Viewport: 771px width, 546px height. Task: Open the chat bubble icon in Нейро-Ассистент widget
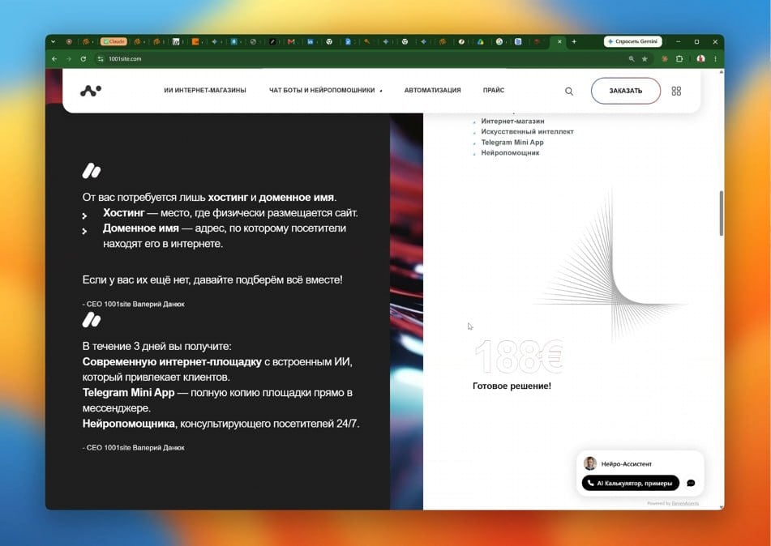691,483
